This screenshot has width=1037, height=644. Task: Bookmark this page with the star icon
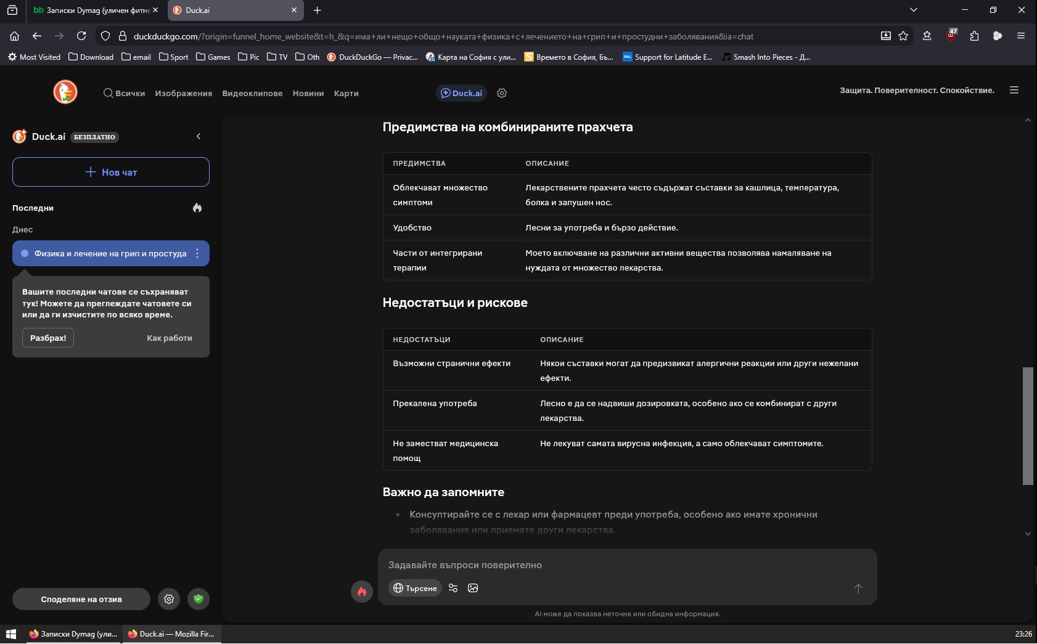pyautogui.click(x=903, y=36)
